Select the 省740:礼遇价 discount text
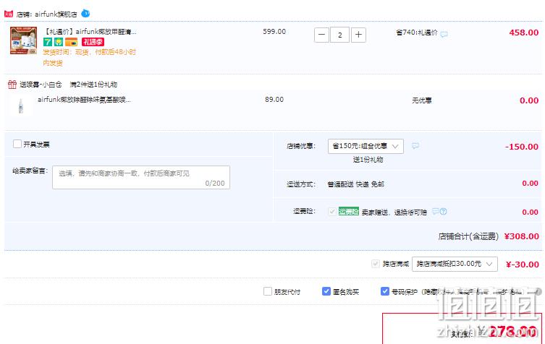 point(416,33)
